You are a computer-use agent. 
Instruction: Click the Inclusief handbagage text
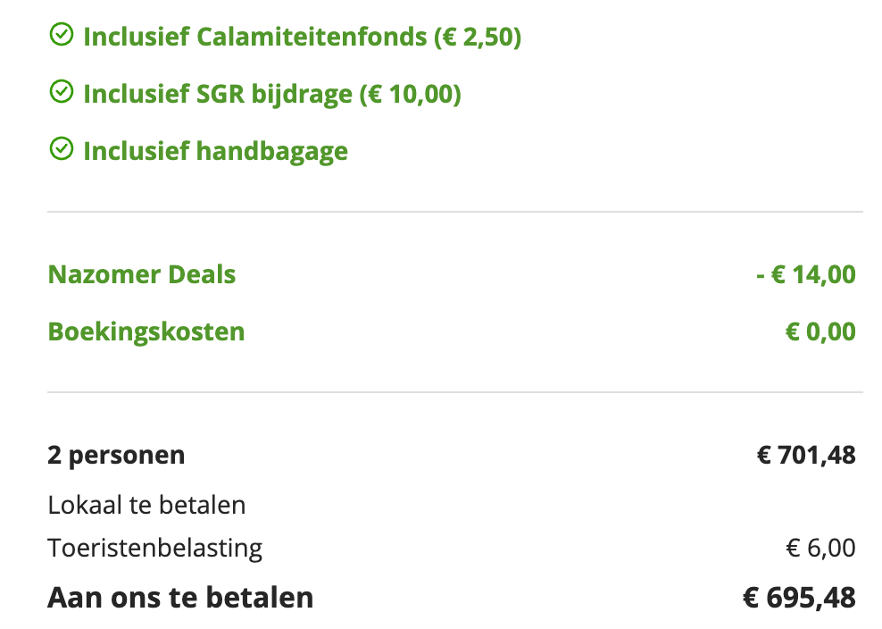[215, 151]
